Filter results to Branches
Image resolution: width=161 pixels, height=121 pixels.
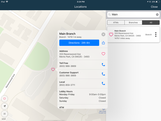click(133, 23)
